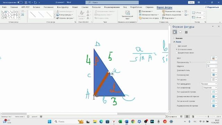Open the compound type dropdown

(x=214, y=75)
